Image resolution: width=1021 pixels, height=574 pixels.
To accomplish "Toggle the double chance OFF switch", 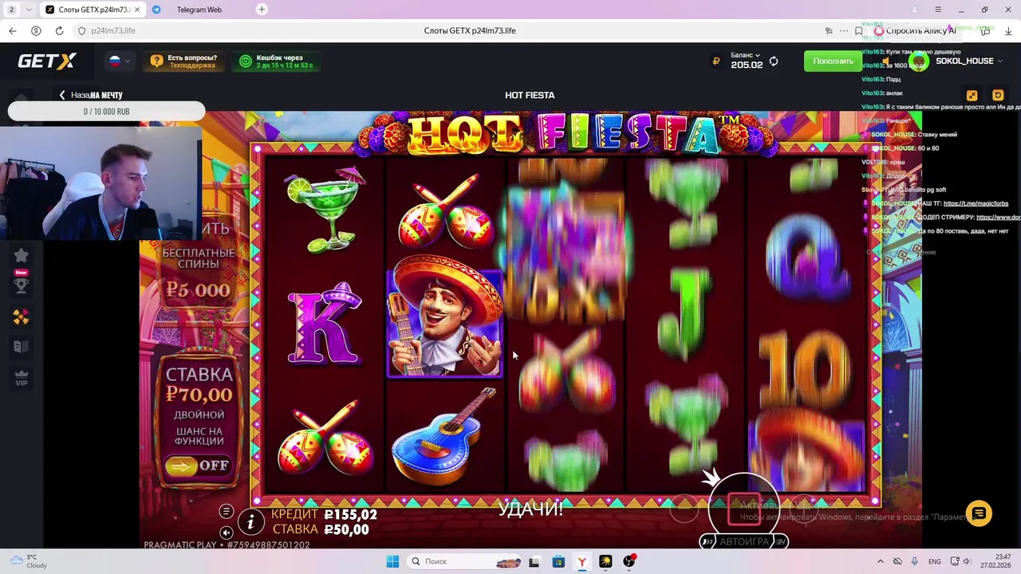I will click(198, 466).
